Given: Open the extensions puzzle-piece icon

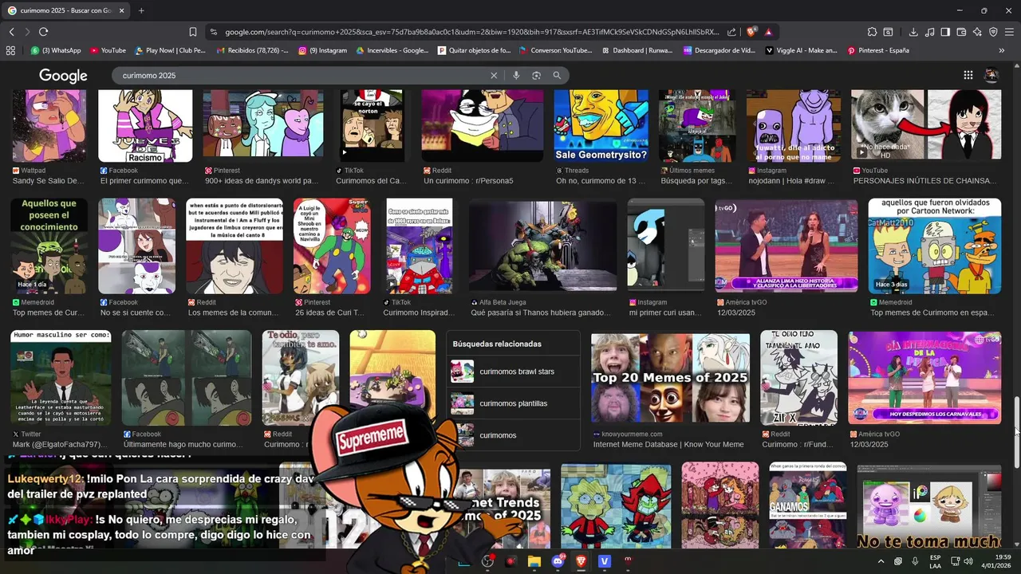Looking at the screenshot, I should (872, 32).
